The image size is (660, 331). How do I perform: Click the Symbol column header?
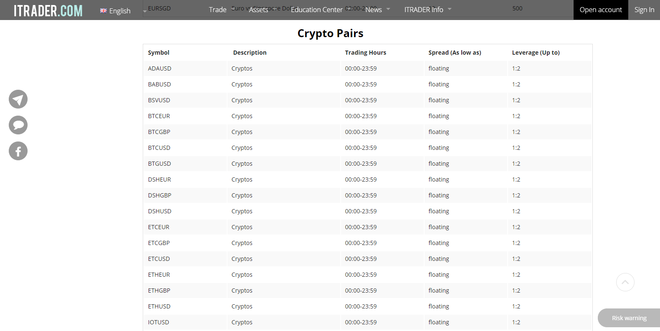coord(159,53)
